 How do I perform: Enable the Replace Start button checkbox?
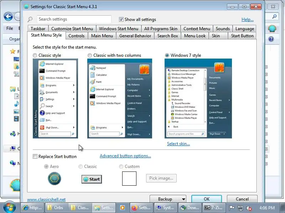35,156
